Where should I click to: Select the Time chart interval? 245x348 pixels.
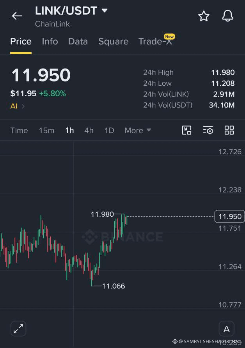(19, 131)
